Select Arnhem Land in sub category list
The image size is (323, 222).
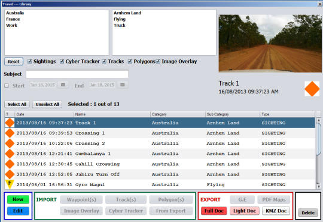127,13
